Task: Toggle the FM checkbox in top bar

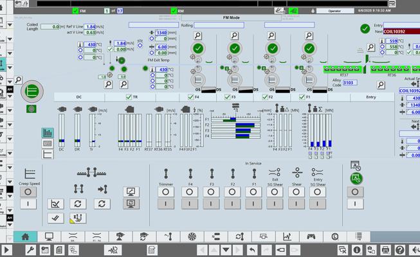Action: click(76, 11)
